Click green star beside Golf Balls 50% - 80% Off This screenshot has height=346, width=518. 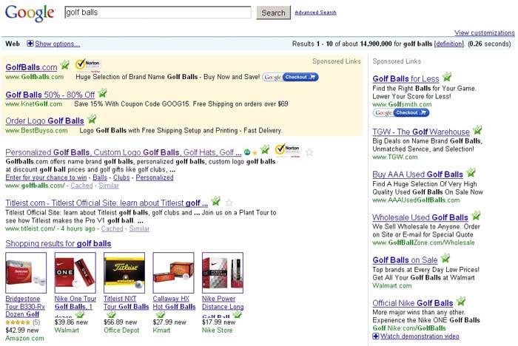point(102,92)
